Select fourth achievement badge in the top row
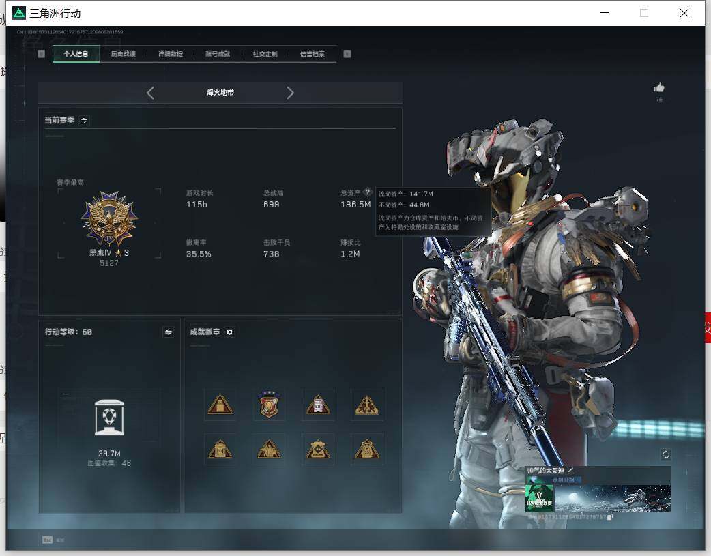Image resolution: width=711 pixels, height=556 pixels. 367,405
